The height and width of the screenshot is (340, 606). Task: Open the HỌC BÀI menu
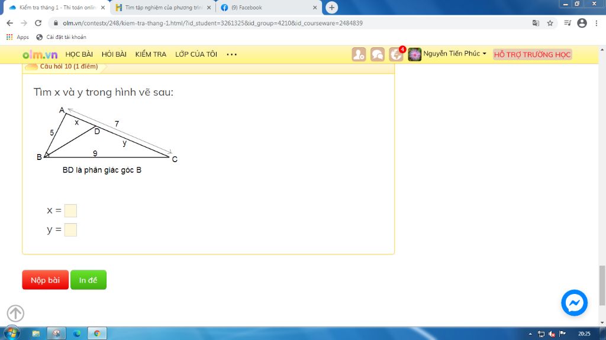pyautogui.click(x=79, y=54)
